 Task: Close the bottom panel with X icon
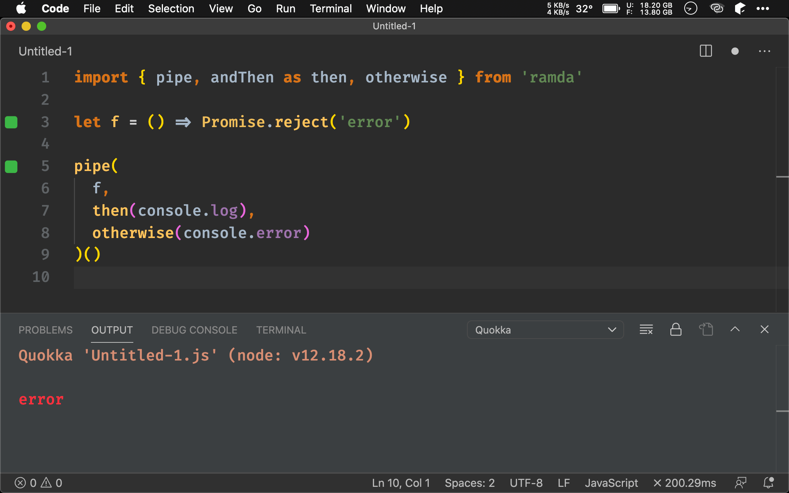click(x=765, y=329)
